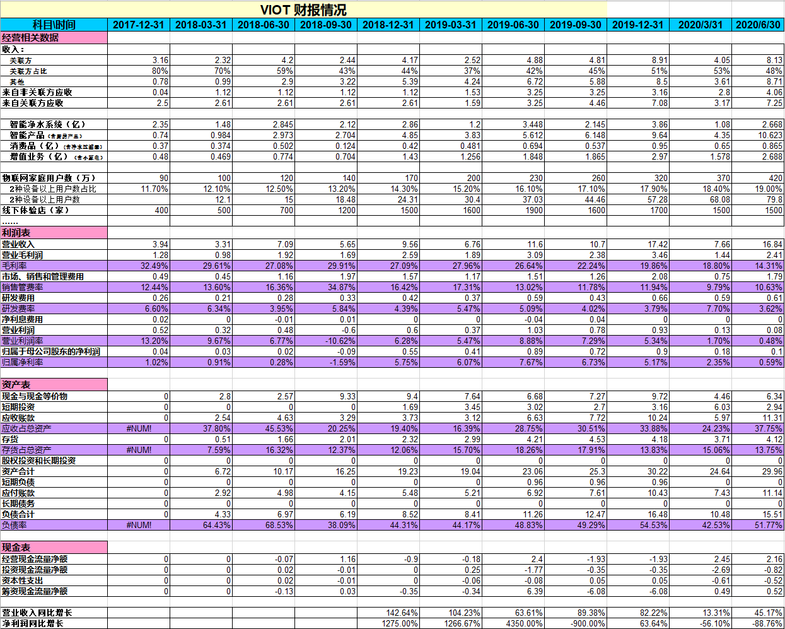This screenshot has width=785, height=629.
Task: Select the cell showing 4350.00%
Action: tap(513, 623)
